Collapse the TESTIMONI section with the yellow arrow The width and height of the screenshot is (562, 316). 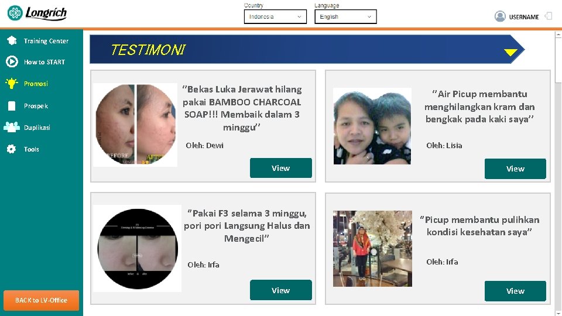click(510, 52)
